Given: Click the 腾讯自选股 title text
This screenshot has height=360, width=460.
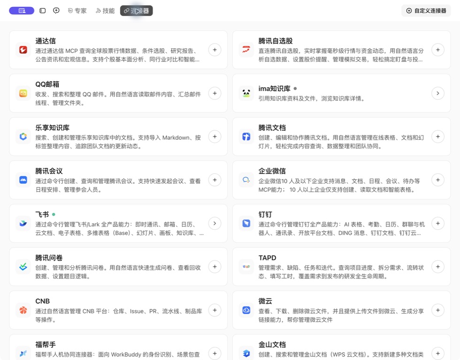Looking at the screenshot, I should 276,41.
